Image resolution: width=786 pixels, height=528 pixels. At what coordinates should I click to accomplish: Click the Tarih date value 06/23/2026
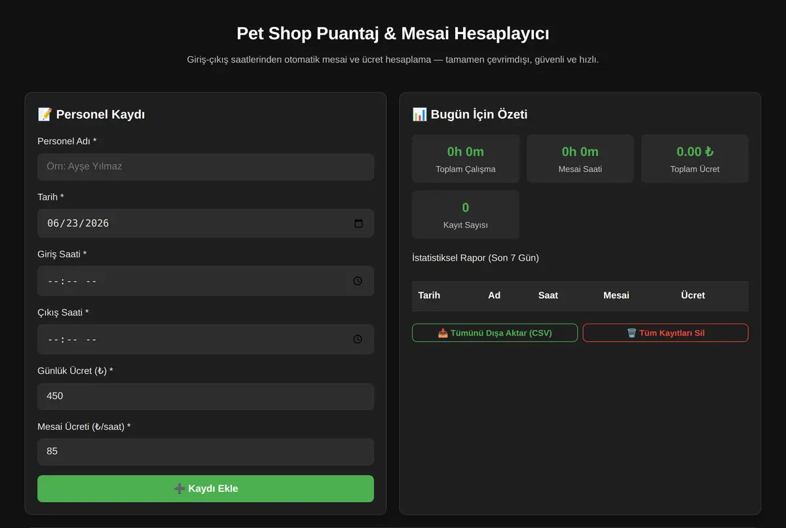click(x=78, y=223)
